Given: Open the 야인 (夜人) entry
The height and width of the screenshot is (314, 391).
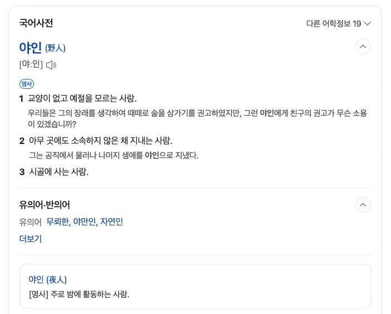Looking at the screenshot, I should pos(48,280).
